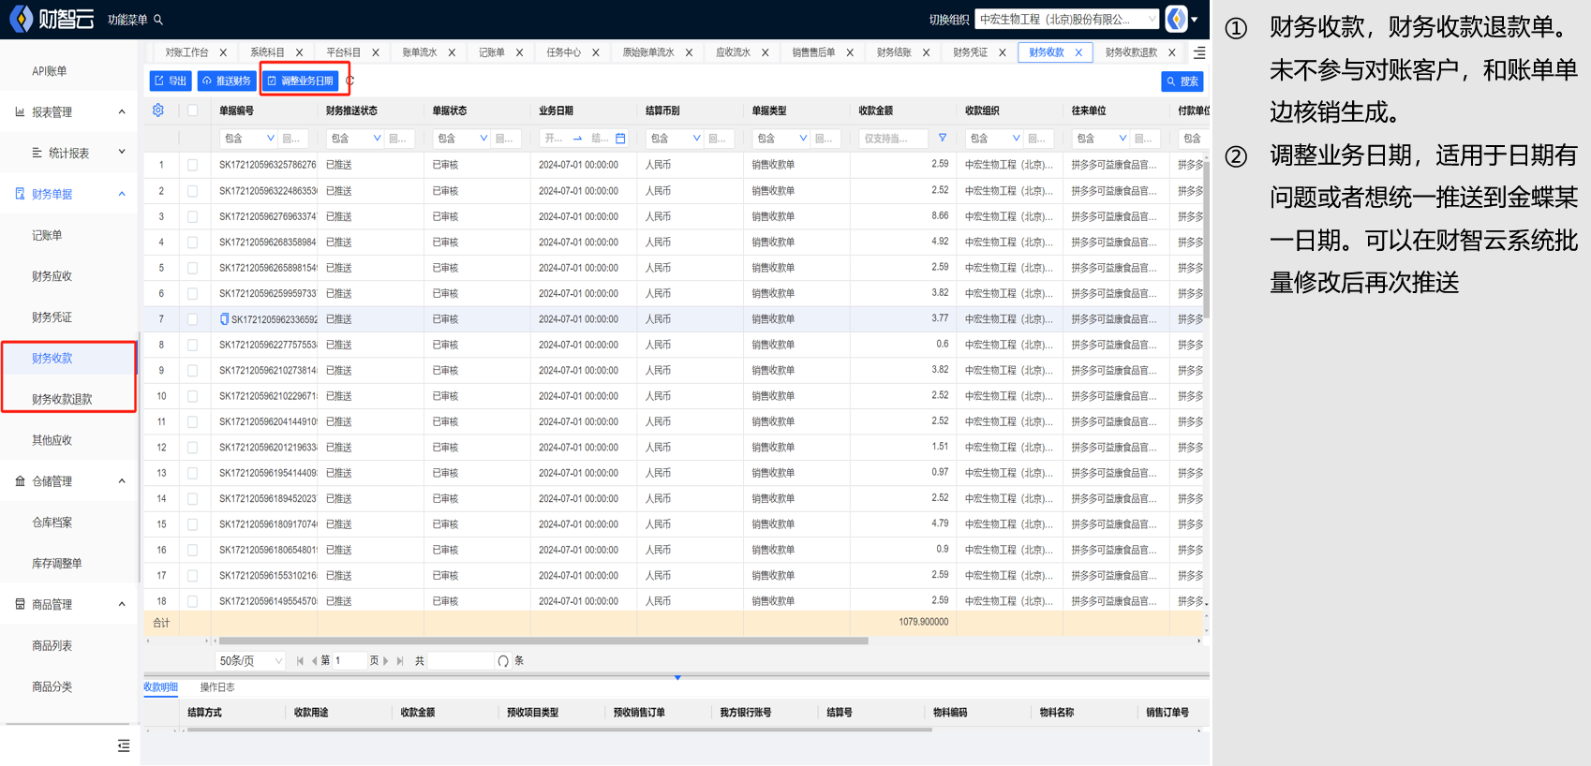Open the 操作日志 tab in detail panel
Image resolution: width=1591 pixels, height=766 pixels.
(217, 687)
